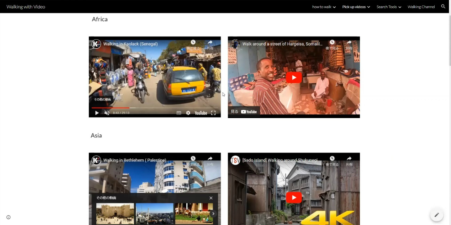
Task: Play the Sado Island Shukunegi video
Action: (x=294, y=198)
